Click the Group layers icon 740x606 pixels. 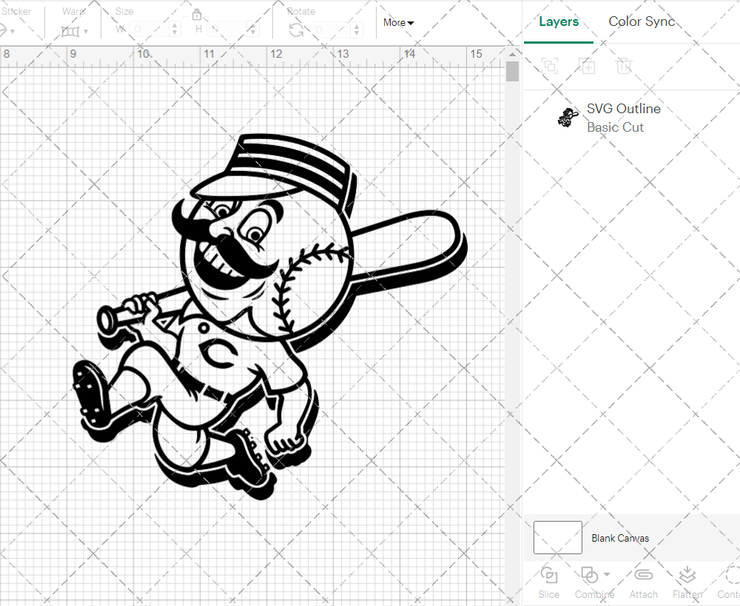[x=550, y=66]
